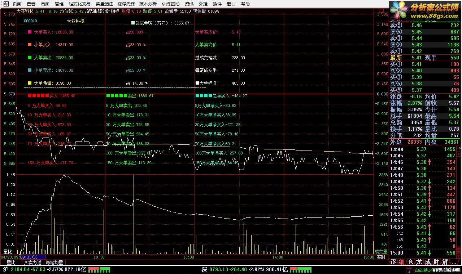
Task: Click the orange 小单买入 legend square
Action: point(30,45)
